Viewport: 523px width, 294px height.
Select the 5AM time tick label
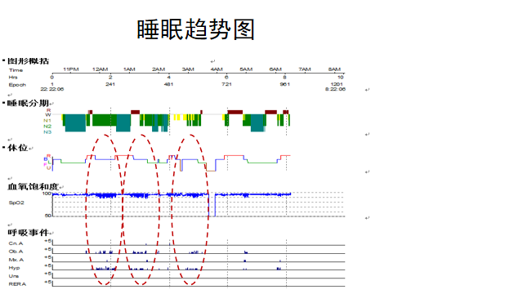click(x=246, y=69)
